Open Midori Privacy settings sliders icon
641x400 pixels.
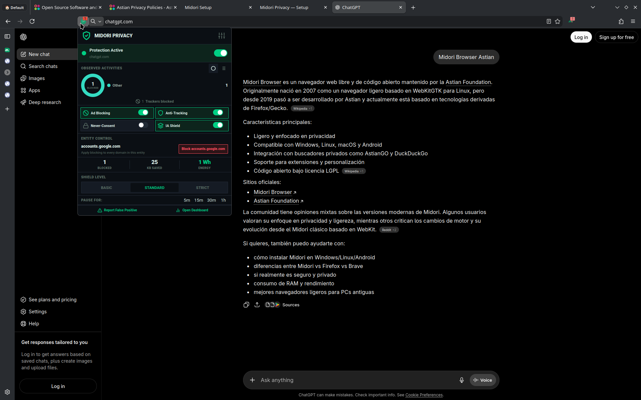(222, 36)
